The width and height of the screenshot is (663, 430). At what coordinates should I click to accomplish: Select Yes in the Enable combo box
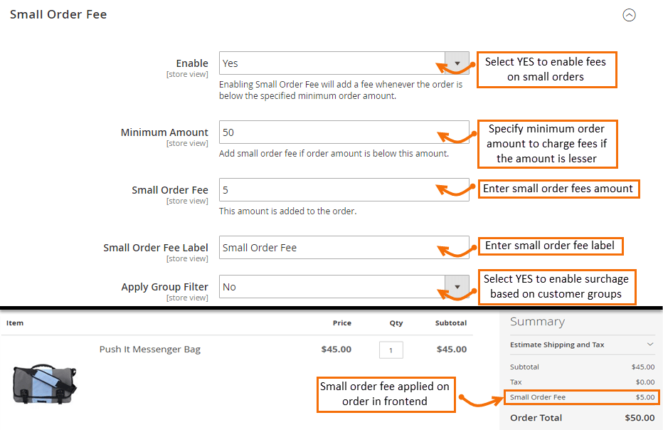[334, 63]
